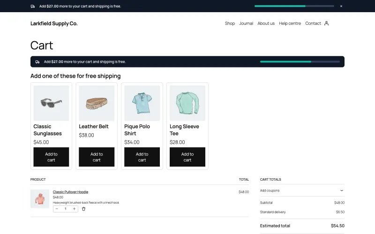
Task: Click the PRODUCT column header
Action: pos(38,180)
